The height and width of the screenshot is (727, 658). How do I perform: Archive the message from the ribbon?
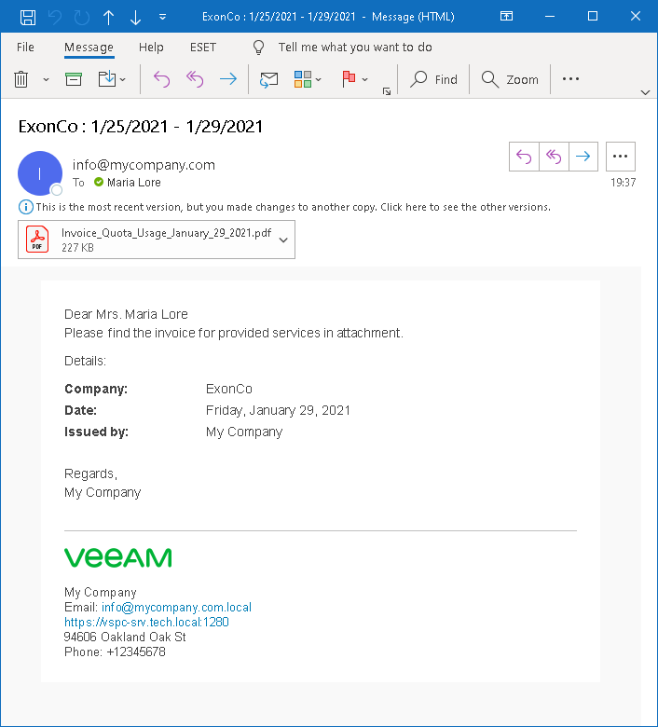click(x=74, y=79)
